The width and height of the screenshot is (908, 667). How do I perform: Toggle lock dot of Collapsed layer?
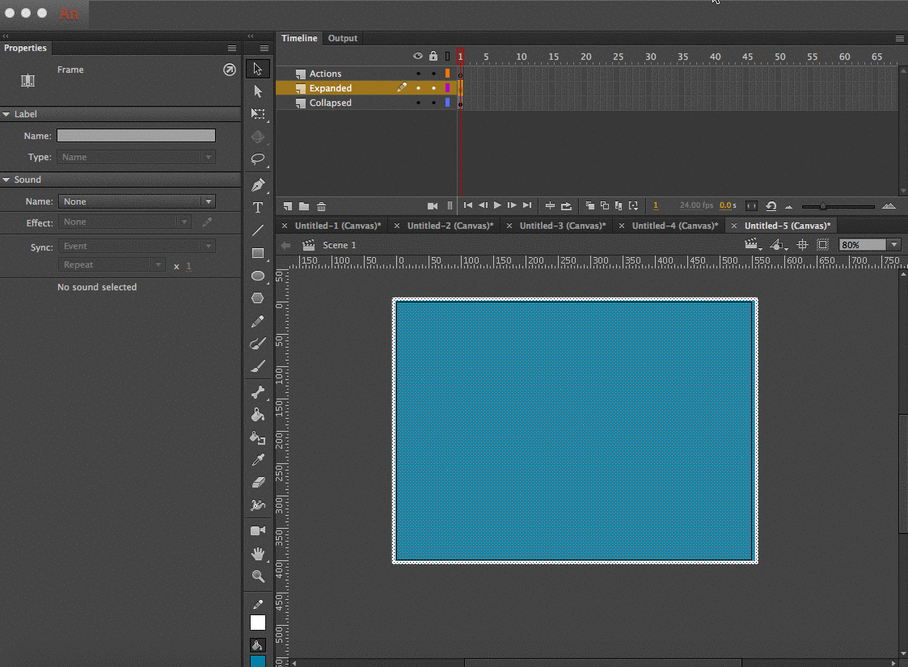pyautogui.click(x=433, y=103)
